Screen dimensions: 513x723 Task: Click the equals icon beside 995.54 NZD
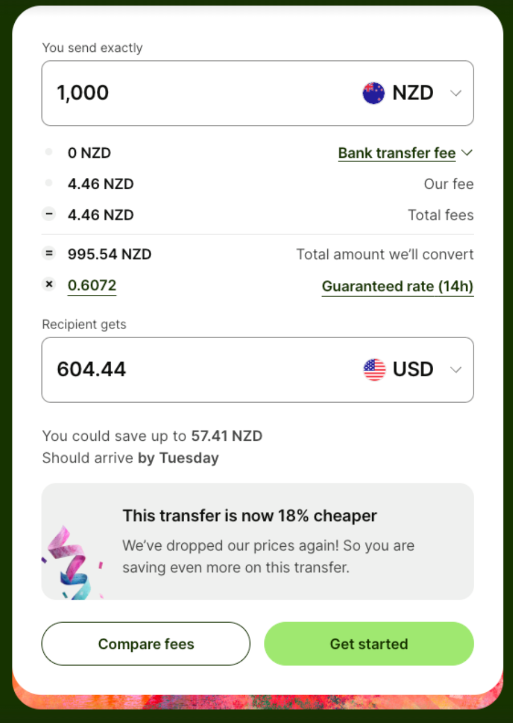(49, 254)
